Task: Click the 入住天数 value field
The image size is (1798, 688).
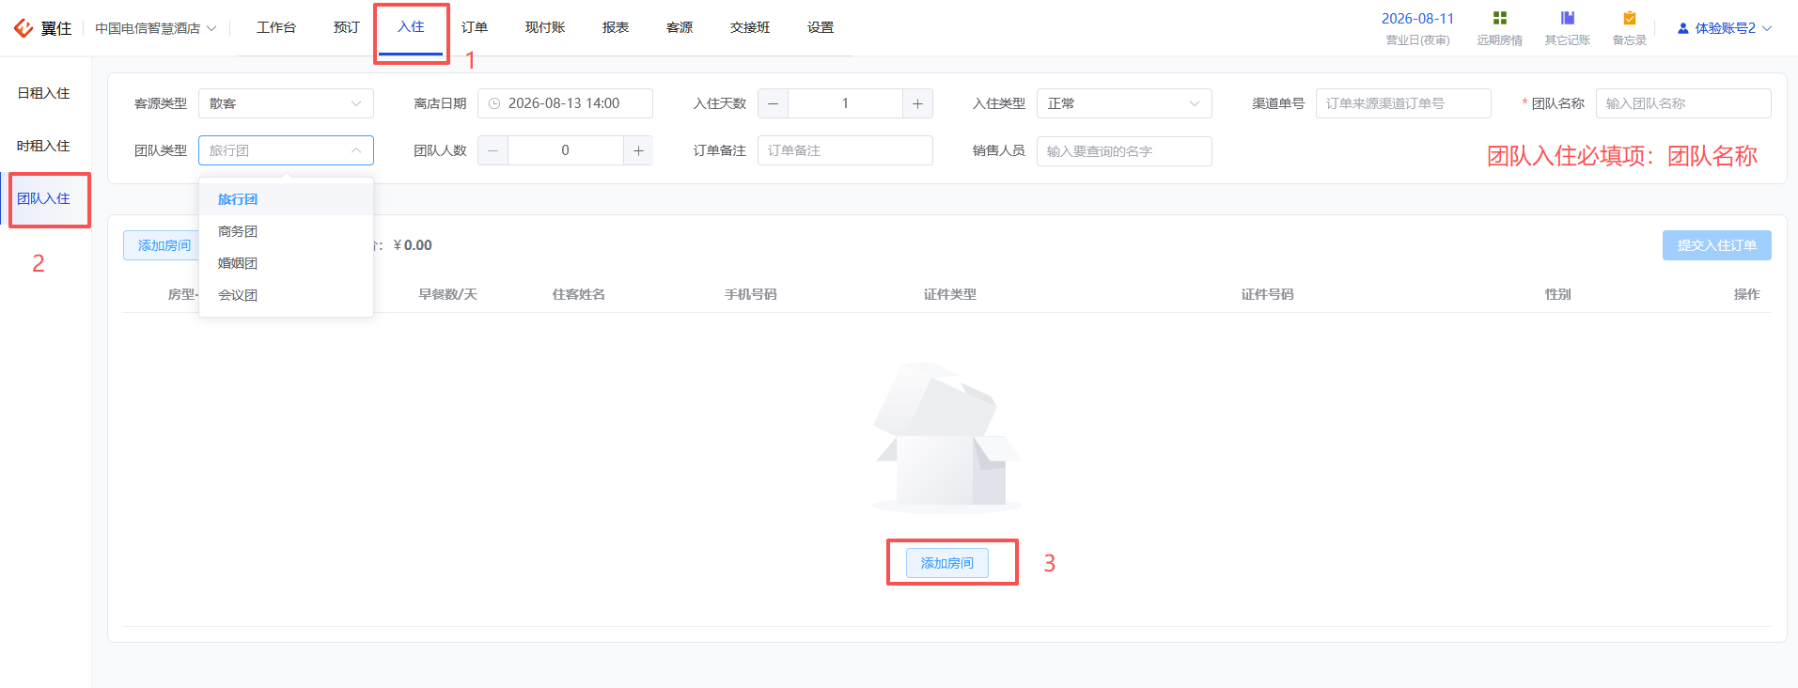Action: (x=845, y=103)
